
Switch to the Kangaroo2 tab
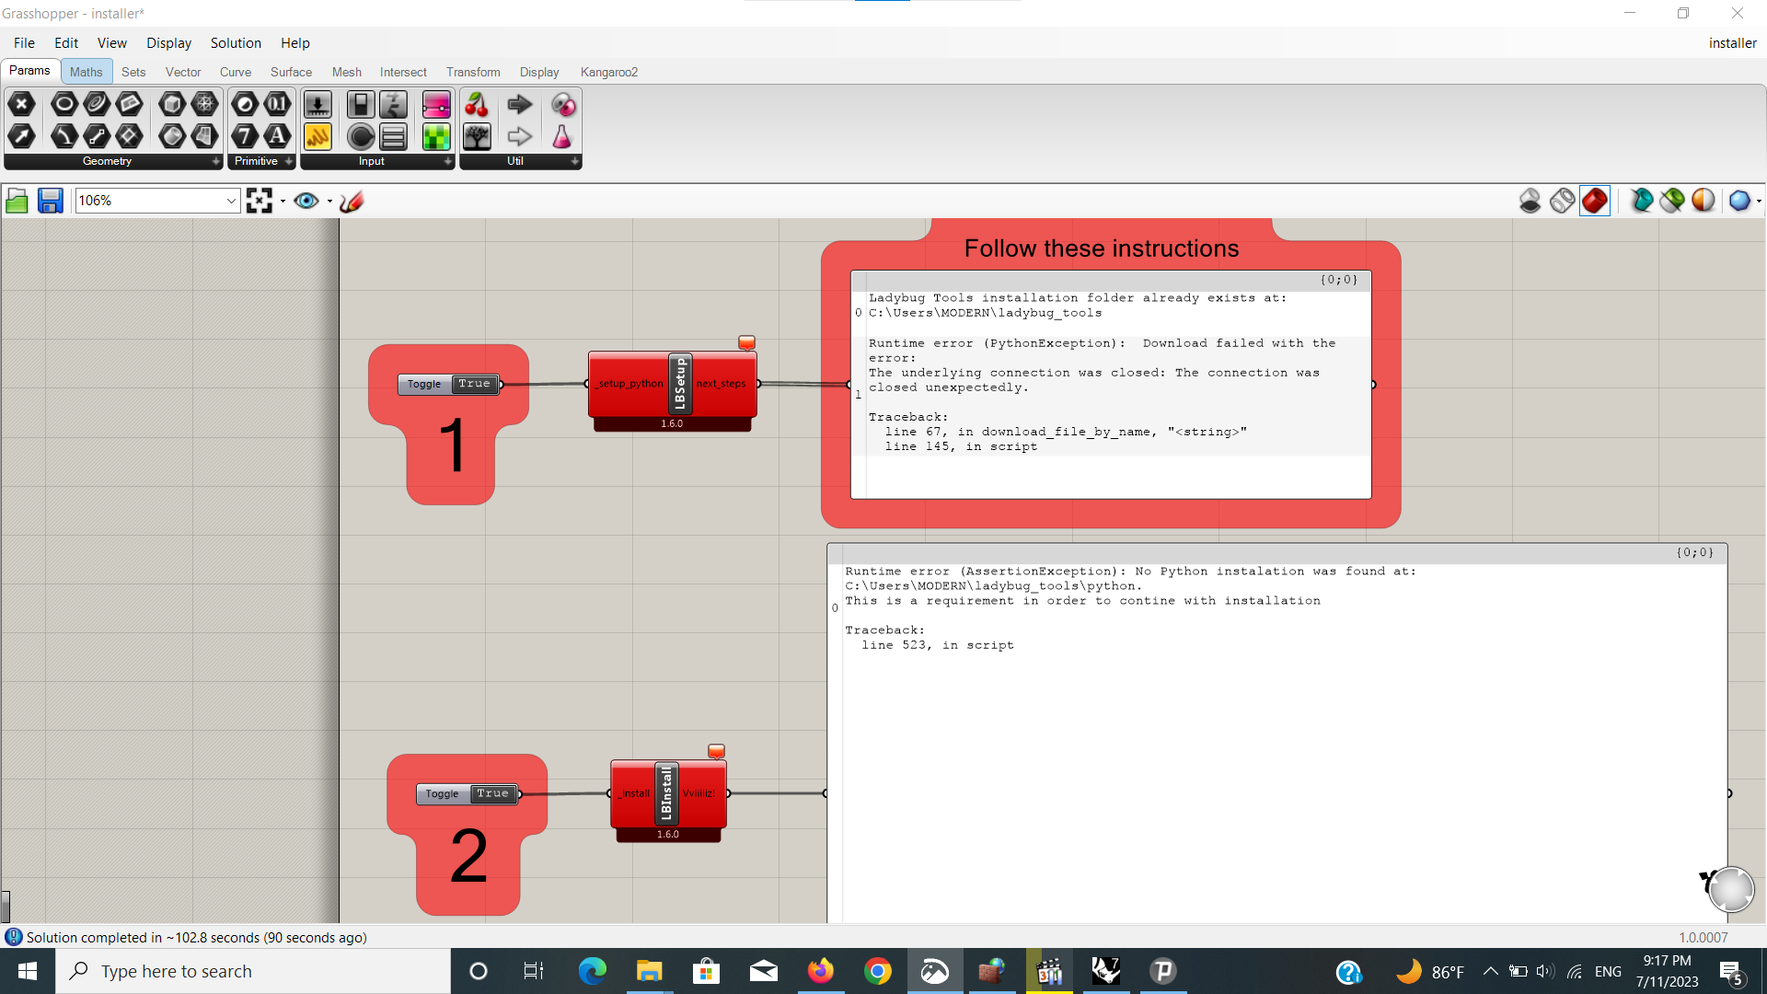coord(608,72)
